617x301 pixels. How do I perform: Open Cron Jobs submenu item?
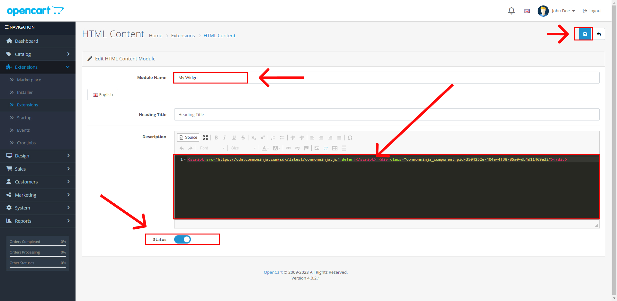38,143
